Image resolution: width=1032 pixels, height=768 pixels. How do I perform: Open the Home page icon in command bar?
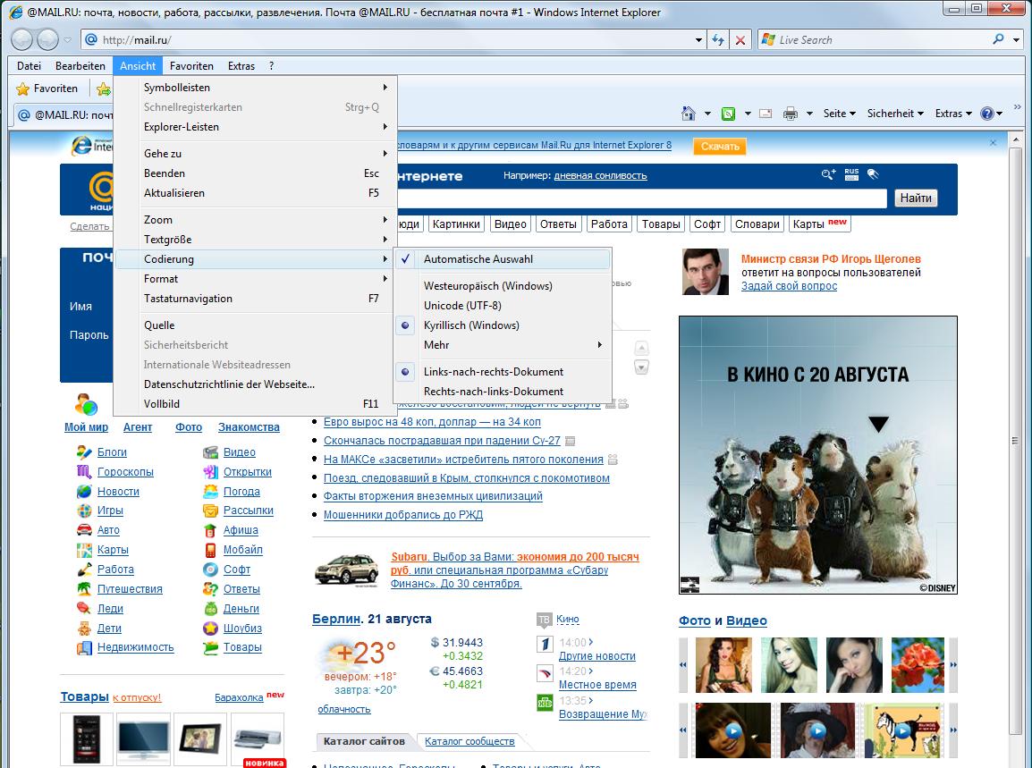[689, 114]
